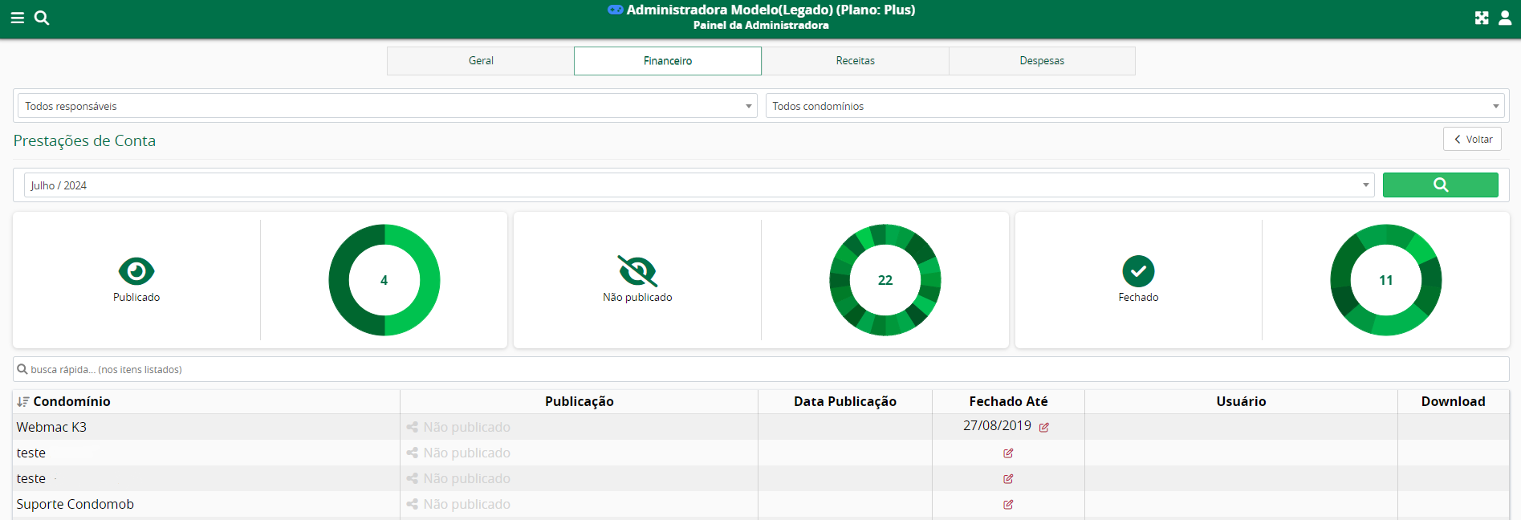Screen dimensions: 1521x520
Task: Switch to the Despesas tab
Action: tap(1042, 61)
